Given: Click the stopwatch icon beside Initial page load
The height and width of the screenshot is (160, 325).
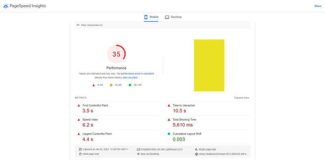Looking at the screenshot, I should [x=80, y=154].
